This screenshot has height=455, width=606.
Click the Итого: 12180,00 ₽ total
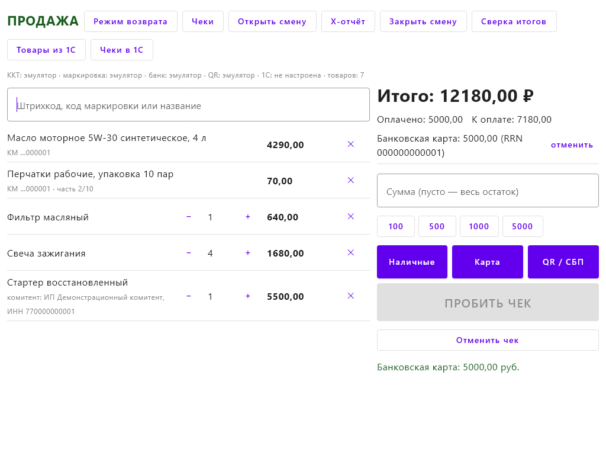456,96
